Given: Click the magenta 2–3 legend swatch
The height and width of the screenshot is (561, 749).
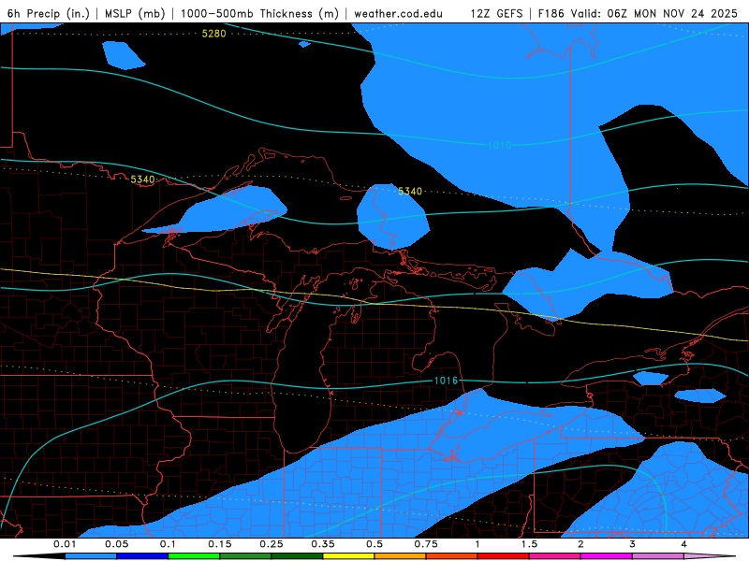Looking at the screenshot, I should pos(607,556).
